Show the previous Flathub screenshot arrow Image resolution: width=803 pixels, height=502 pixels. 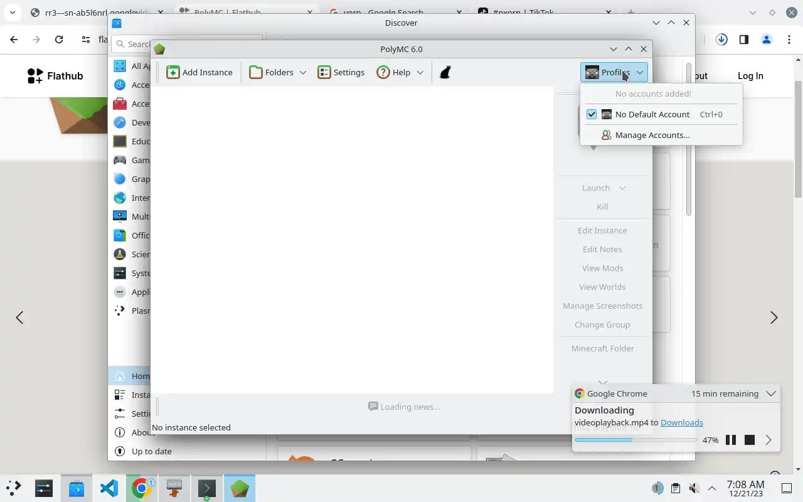19,318
